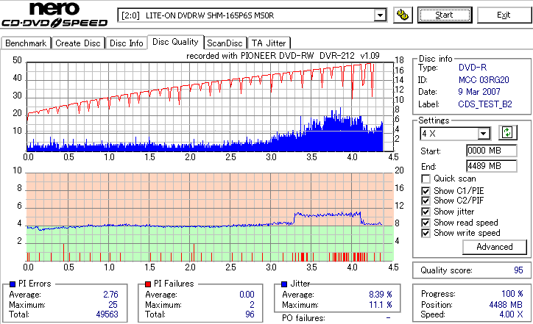Open the drive selection dropdown arrow
The image size is (533, 324).
pos(380,15)
